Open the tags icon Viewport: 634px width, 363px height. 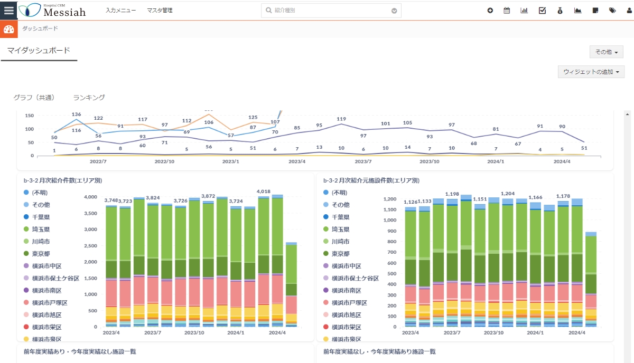point(612,11)
